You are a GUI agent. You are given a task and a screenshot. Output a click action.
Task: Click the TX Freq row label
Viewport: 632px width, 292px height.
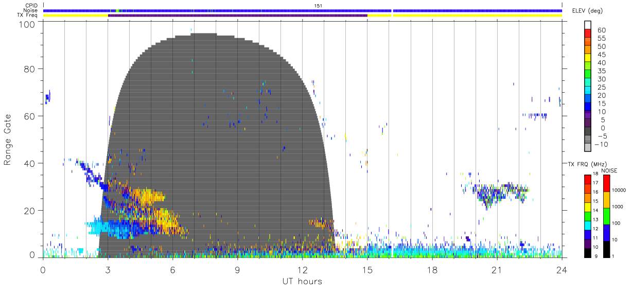pyautogui.click(x=27, y=15)
